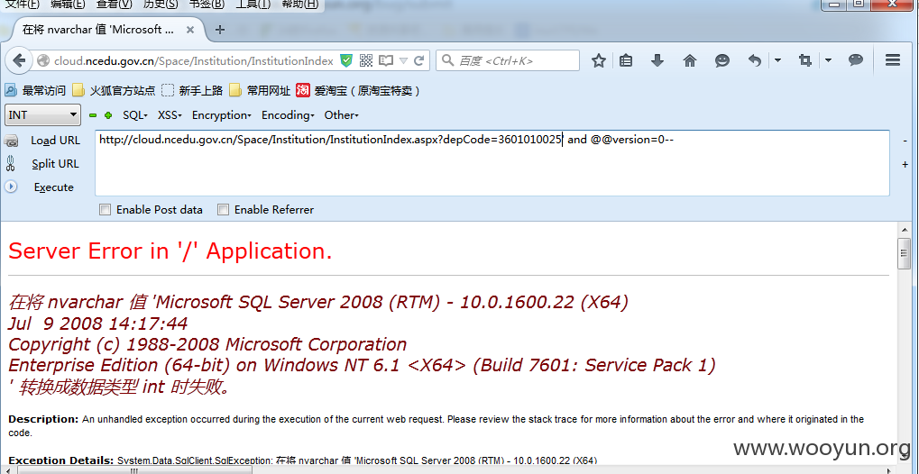Image resolution: width=919 pixels, height=474 pixels.
Task: Click the browser address bar URL
Action: [193, 61]
